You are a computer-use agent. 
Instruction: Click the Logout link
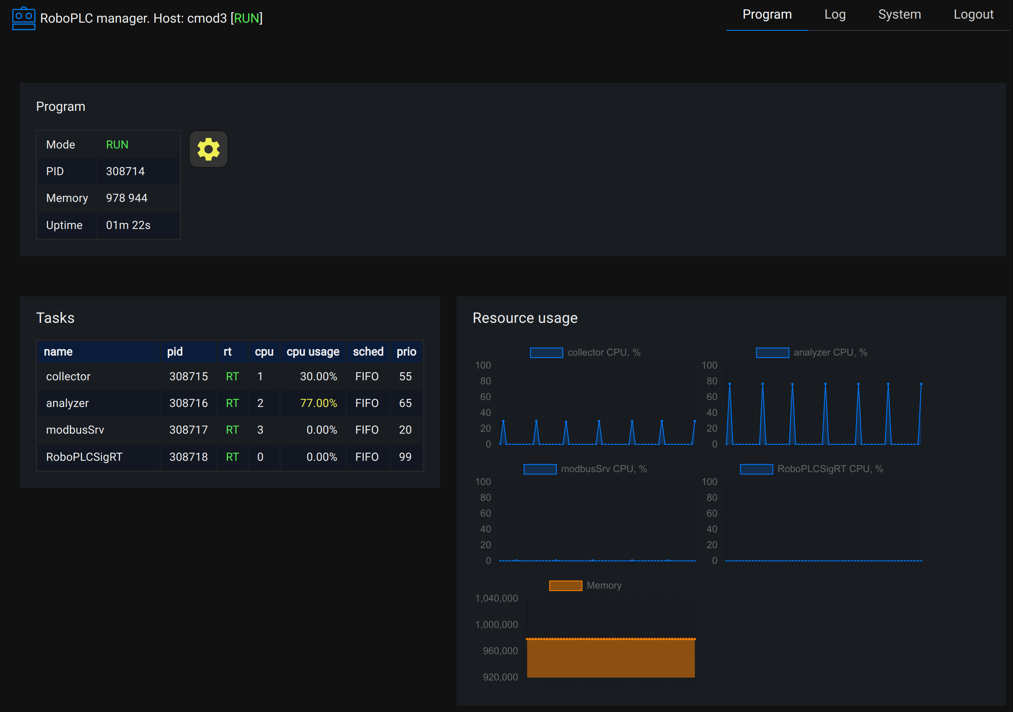(973, 15)
